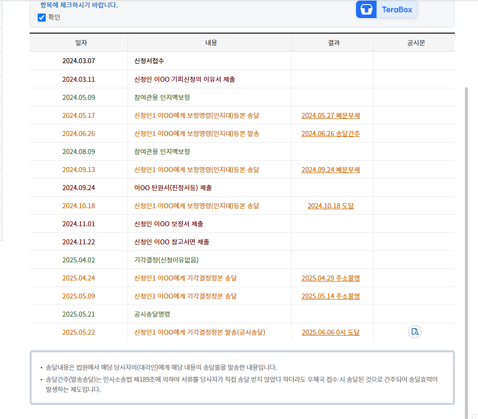478x419 pixels.
Task: Open the 2025.04.29 주소불명 link
Action: 330,277
